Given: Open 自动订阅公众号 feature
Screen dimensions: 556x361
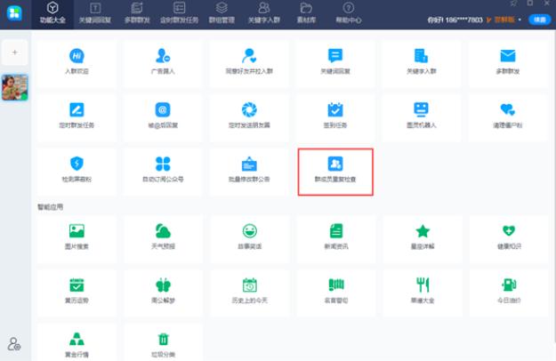Looking at the screenshot, I should tap(162, 170).
